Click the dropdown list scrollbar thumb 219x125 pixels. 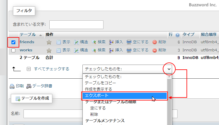(169, 102)
